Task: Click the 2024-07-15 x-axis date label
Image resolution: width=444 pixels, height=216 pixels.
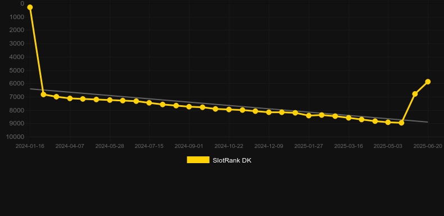Action: pos(149,146)
